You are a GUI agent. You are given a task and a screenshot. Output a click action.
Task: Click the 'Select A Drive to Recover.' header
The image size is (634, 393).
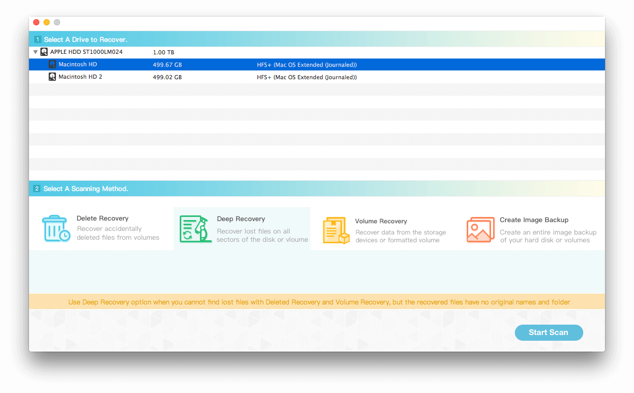(85, 39)
